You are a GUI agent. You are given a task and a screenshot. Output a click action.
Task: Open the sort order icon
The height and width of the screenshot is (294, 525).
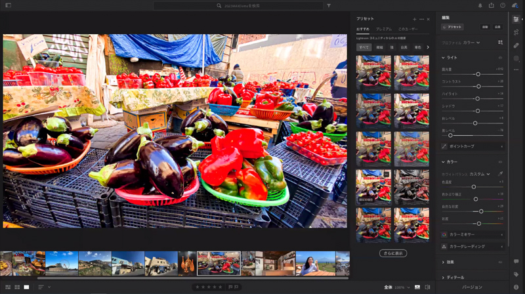coord(41,287)
